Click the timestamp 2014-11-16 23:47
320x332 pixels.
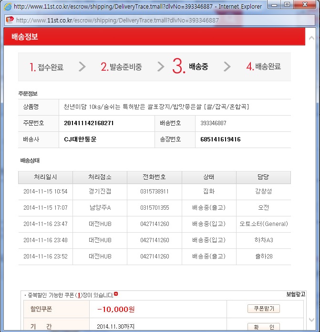pos(45,224)
